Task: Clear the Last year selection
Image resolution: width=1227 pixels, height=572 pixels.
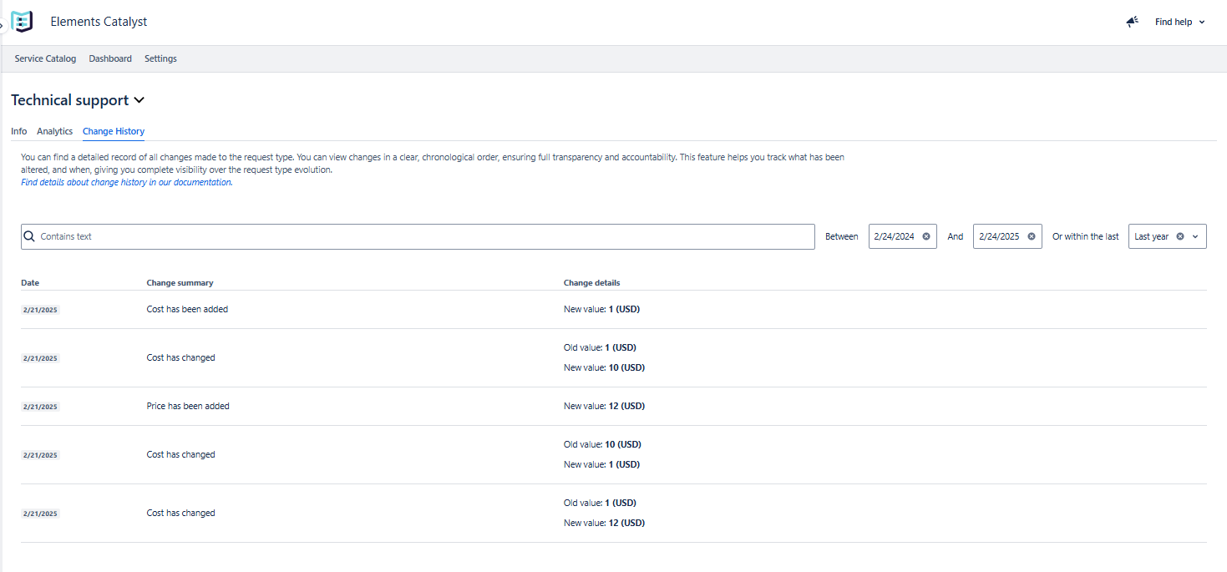Action: coord(1180,236)
